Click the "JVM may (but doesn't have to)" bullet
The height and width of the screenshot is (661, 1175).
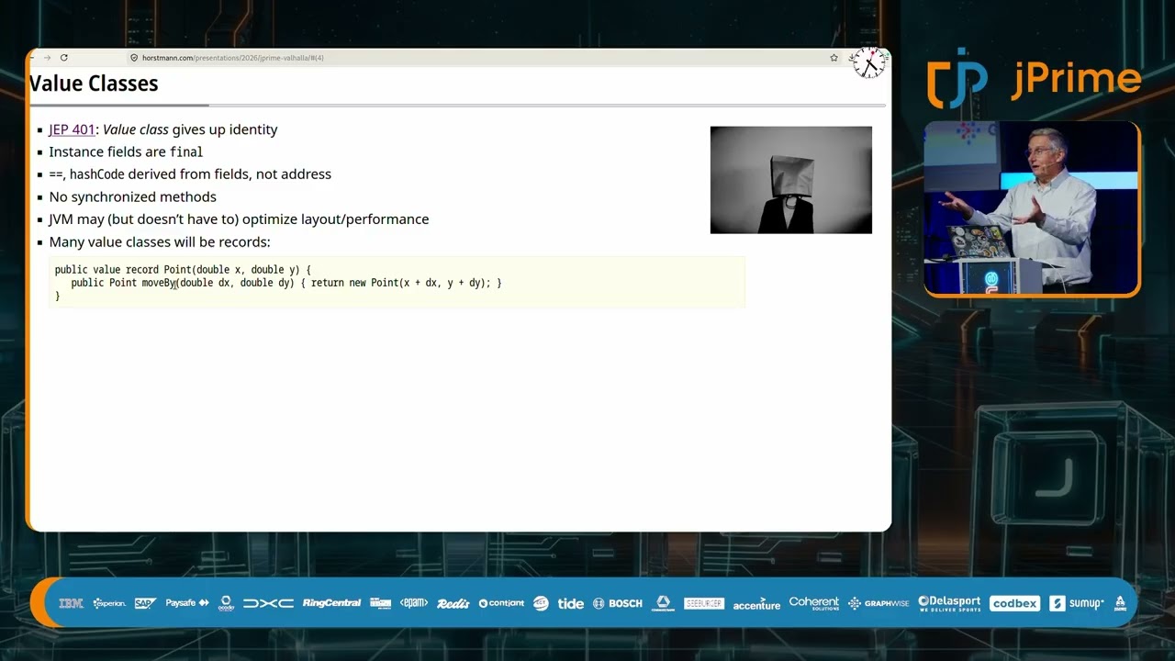click(x=239, y=219)
